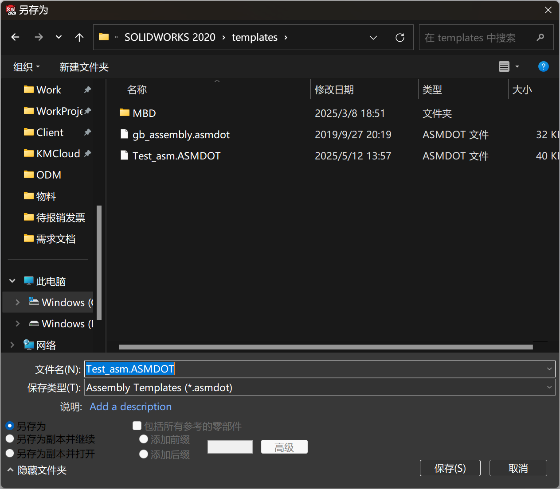Expand 网络 tree node
Screen dimensions: 560x489
coord(12,345)
